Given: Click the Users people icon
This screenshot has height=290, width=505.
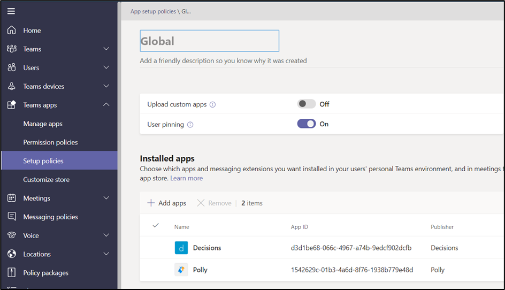Looking at the screenshot, I should coord(12,67).
